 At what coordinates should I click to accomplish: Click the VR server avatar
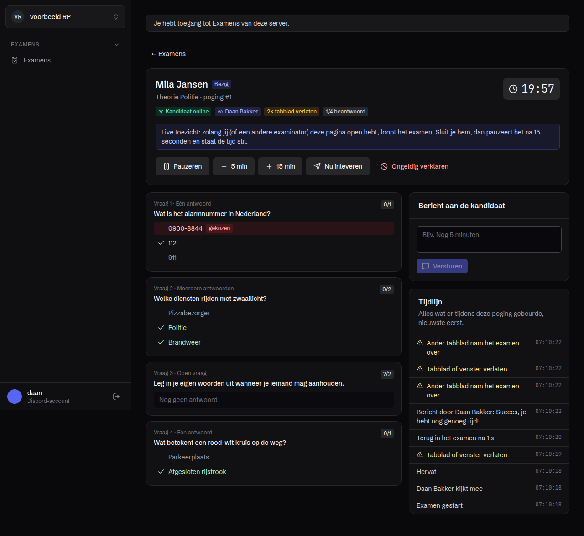(18, 17)
